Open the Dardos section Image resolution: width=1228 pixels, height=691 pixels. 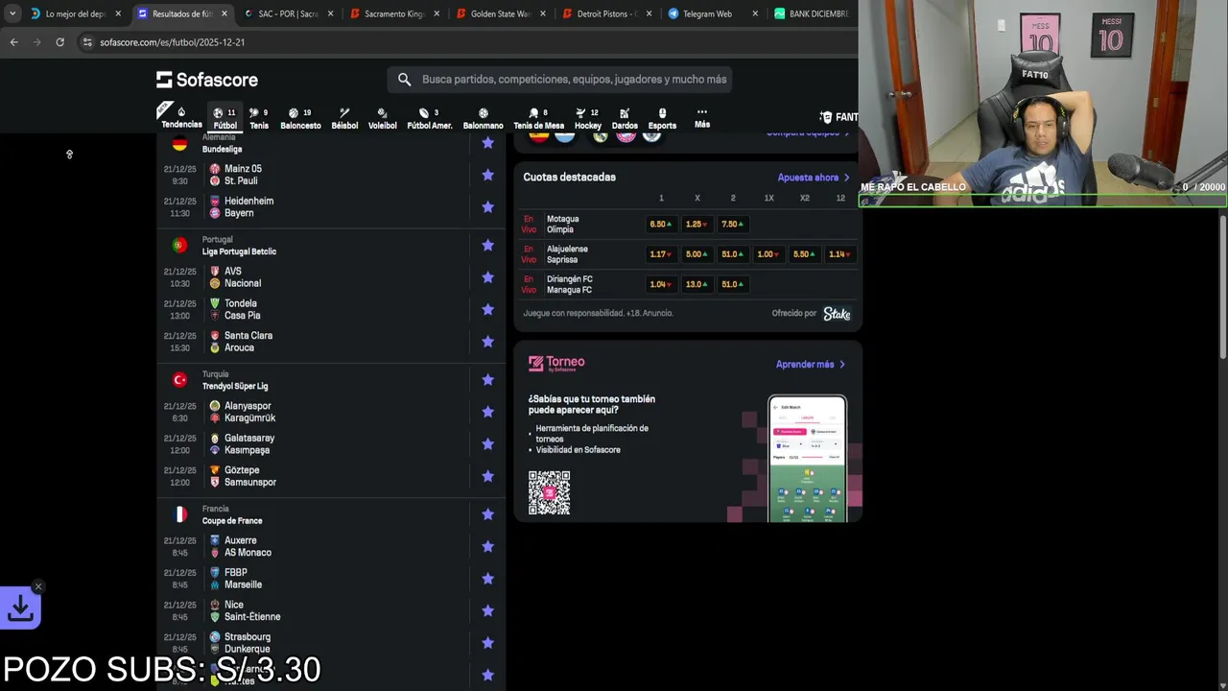tap(625, 117)
